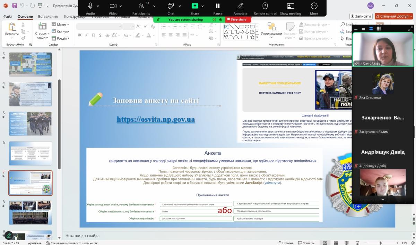Click the Format Painter brush icon
Viewport: 416px width, 245px height.
tap(23, 38)
